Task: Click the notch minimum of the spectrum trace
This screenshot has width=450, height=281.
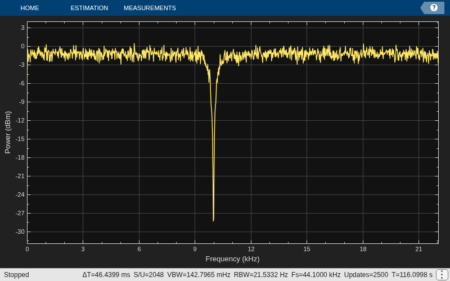Action: pos(213,220)
